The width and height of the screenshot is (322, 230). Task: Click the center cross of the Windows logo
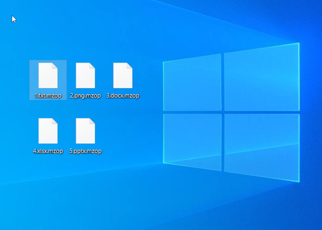(223, 111)
